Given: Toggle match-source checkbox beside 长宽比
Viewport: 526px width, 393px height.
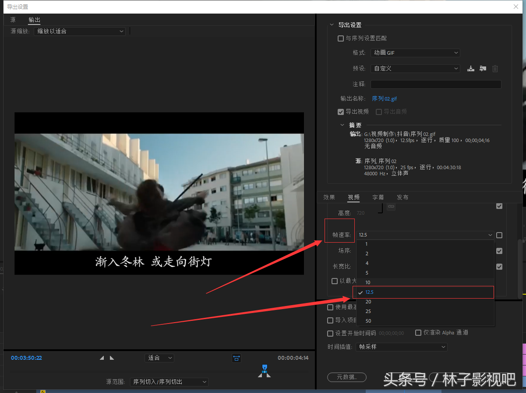Looking at the screenshot, I should pos(499,267).
